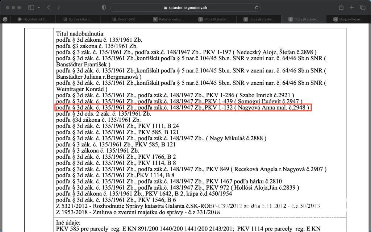Open the privacy report shield icon
Viewport: 371px width, 232px height.
(x=104, y=8)
